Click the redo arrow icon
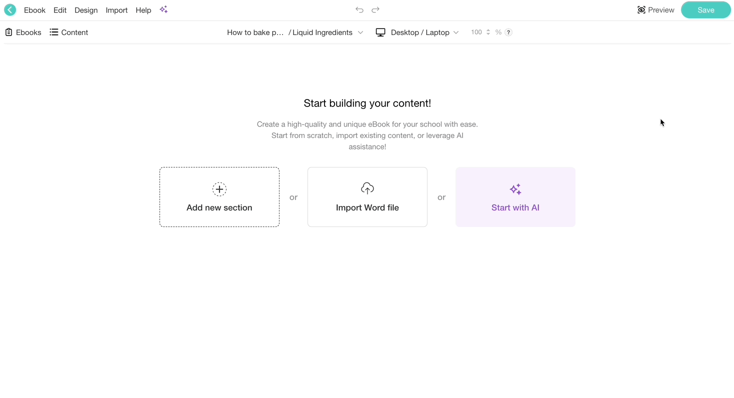Screen dimensions: 734x398 (375, 10)
